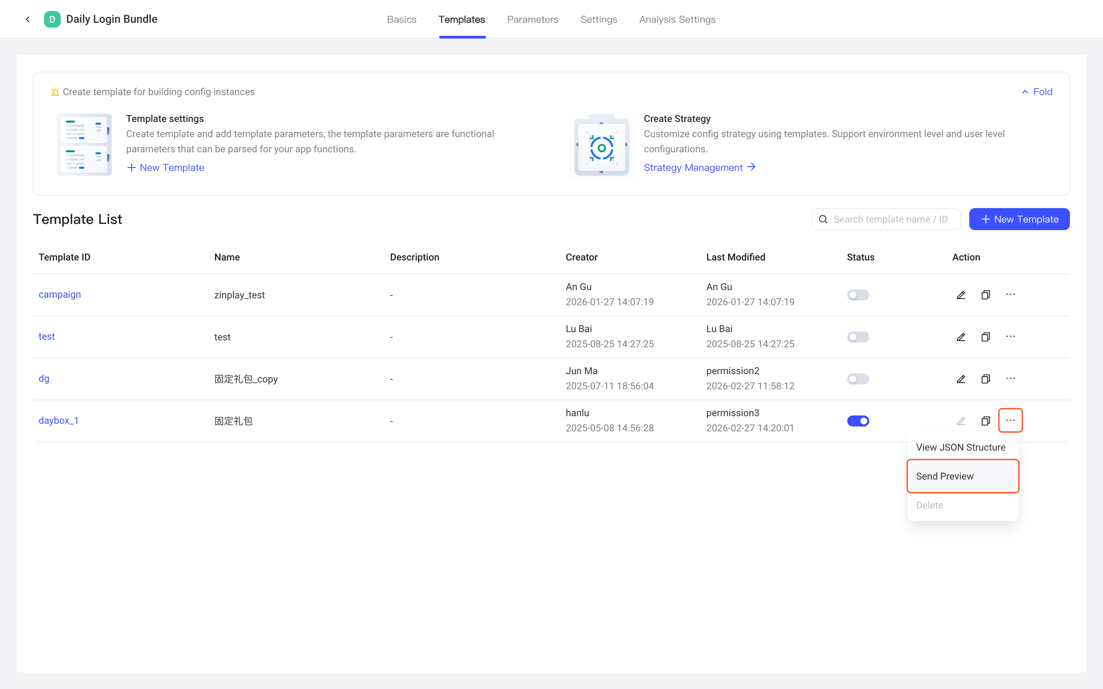Screen dimensions: 1103x689
Task: Click the greyed Delete menu item
Action: tap(963, 505)
